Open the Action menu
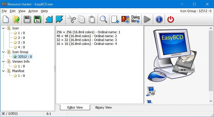Image resolution: width=214 pixels, height=117 pixels. (x=33, y=11)
